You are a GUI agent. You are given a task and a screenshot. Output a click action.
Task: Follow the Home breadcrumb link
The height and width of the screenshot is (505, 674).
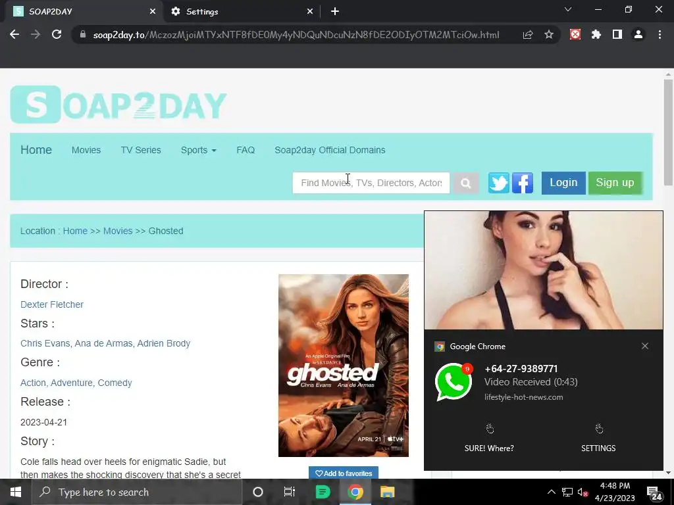pos(75,231)
